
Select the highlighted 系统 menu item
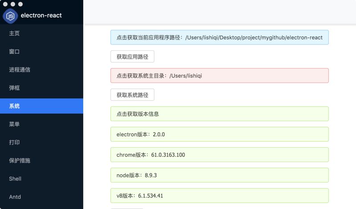pos(41,106)
